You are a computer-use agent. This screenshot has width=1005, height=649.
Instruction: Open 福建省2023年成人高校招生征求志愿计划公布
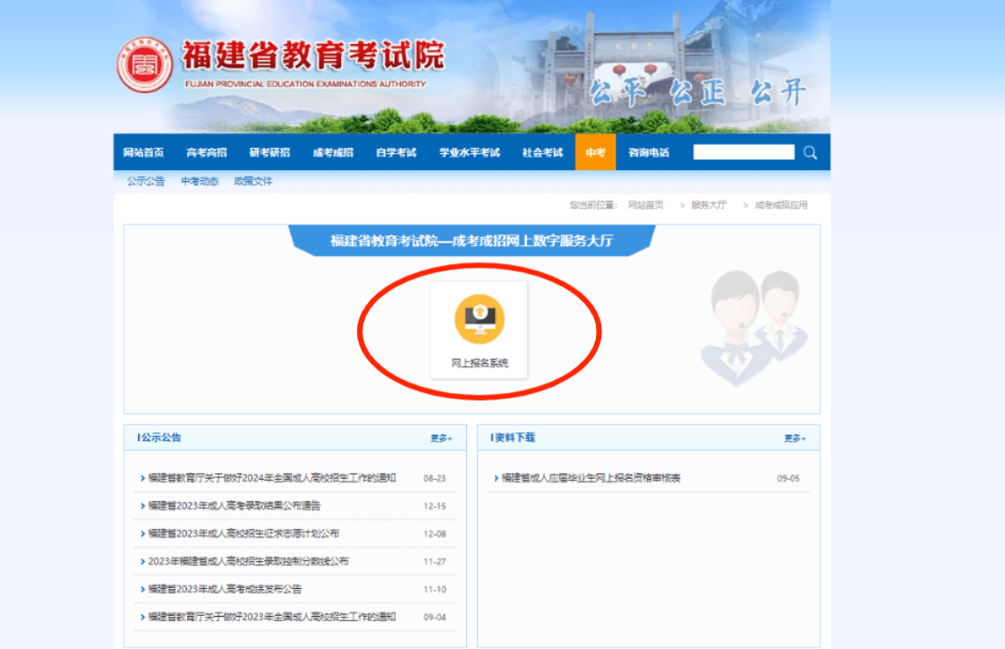[243, 534]
